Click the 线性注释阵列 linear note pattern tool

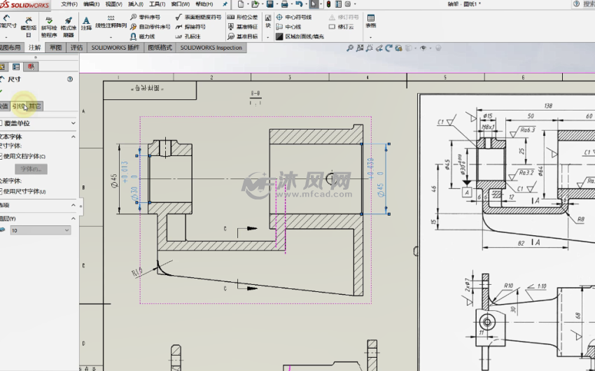pyautogui.click(x=111, y=22)
